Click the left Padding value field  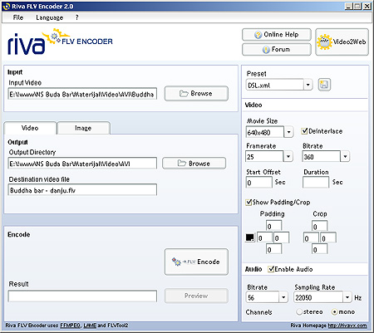(265, 238)
